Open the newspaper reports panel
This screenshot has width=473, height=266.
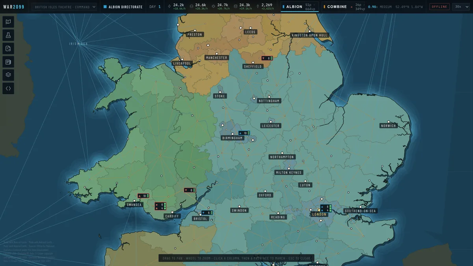(8, 62)
